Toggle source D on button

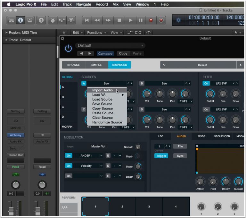point(142,109)
